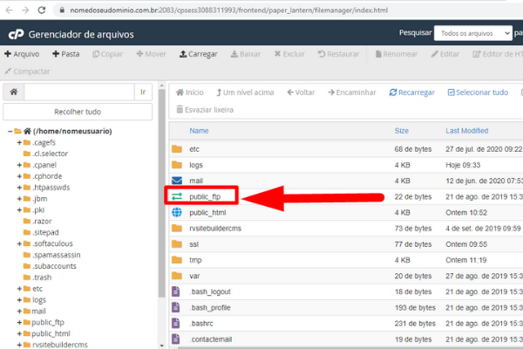Click the browser forward arrow
Image resolution: width=523 pixels, height=349 pixels.
coord(25,10)
